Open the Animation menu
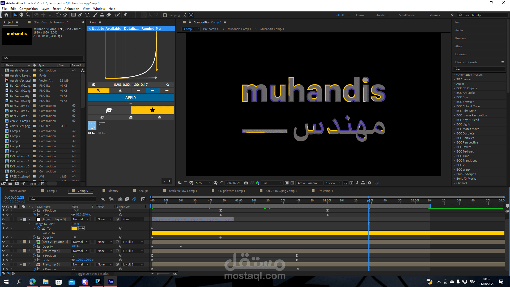Screen dimensions: 510x287 (71, 9)
